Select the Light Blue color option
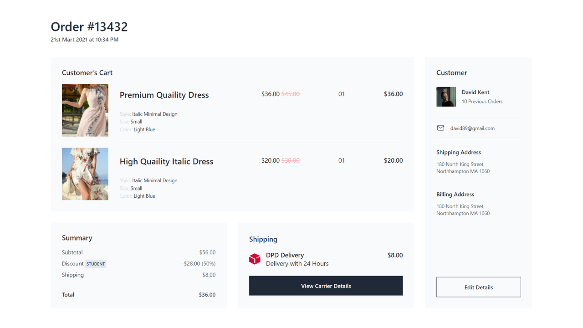This screenshot has height=328, width=583. (x=144, y=129)
